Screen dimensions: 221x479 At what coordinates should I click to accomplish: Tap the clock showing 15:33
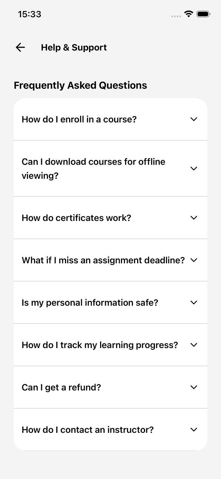29,14
